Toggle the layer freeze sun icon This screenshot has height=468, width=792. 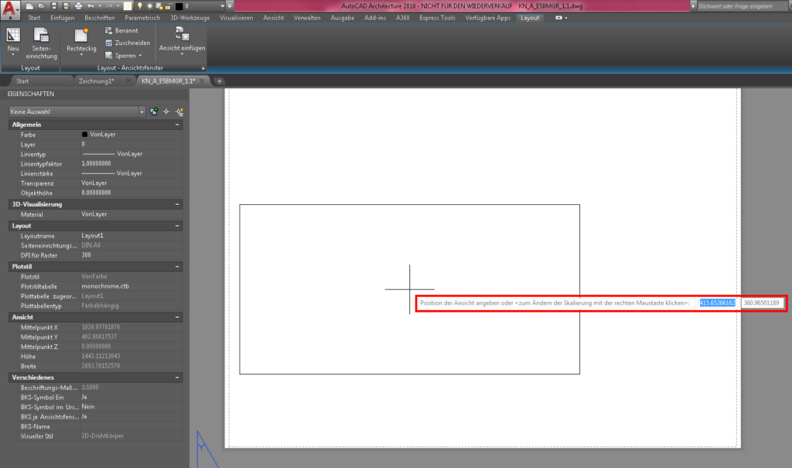(149, 6)
